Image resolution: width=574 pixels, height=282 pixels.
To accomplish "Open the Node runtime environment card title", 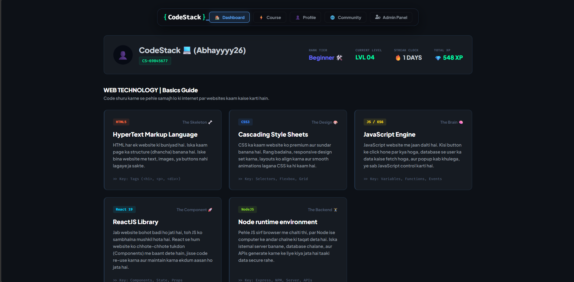I will [277, 222].
